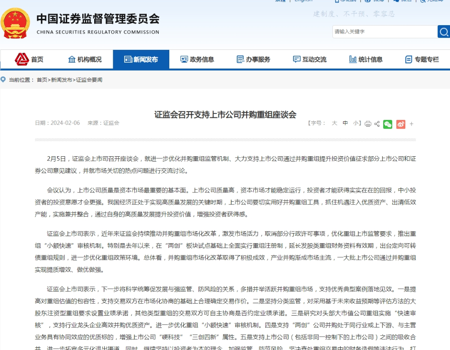The width and height of the screenshot is (450, 350).
Task: Select the 新闻发布 navigation tab
Action: click(x=141, y=60)
